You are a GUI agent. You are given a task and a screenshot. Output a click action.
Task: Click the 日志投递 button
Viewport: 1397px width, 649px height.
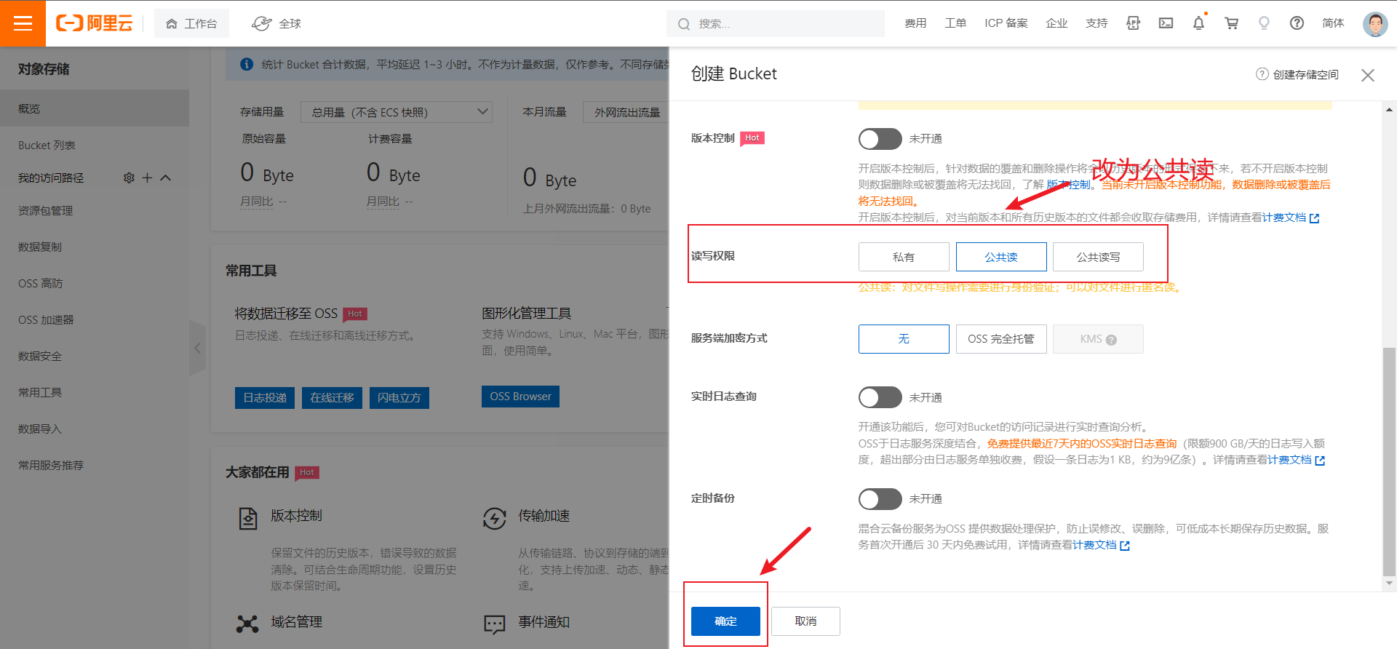pos(265,398)
